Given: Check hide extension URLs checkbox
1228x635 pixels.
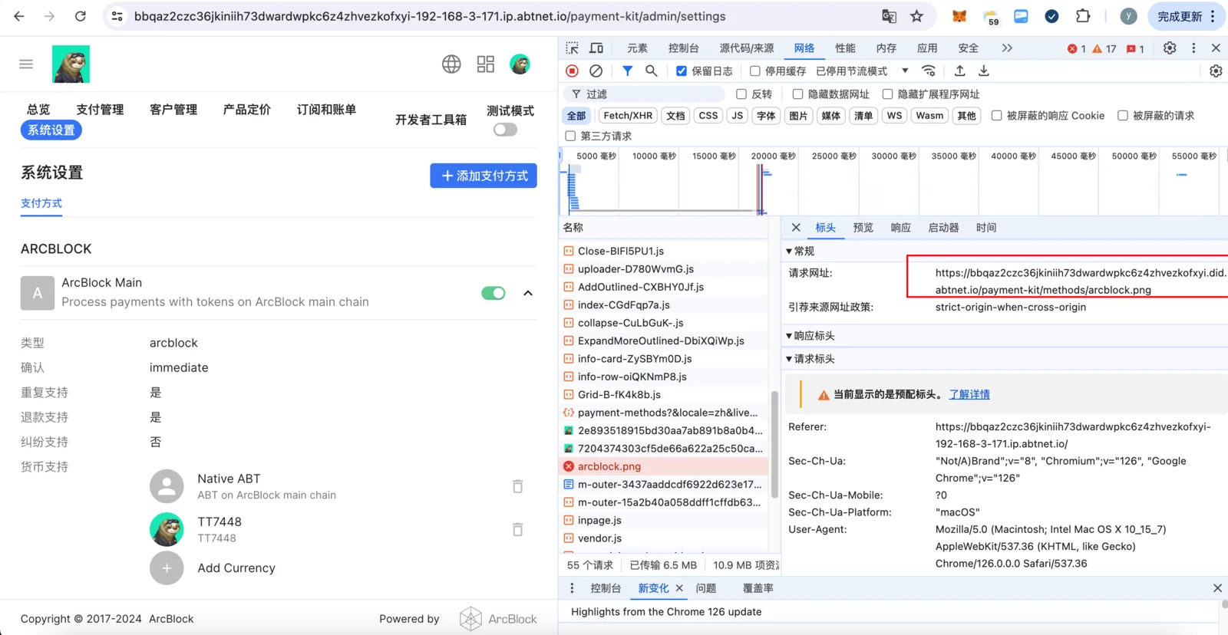Looking at the screenshot, I should click(x=888, y=94).
